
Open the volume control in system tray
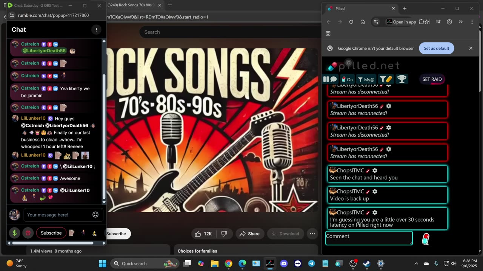point(453,263)
